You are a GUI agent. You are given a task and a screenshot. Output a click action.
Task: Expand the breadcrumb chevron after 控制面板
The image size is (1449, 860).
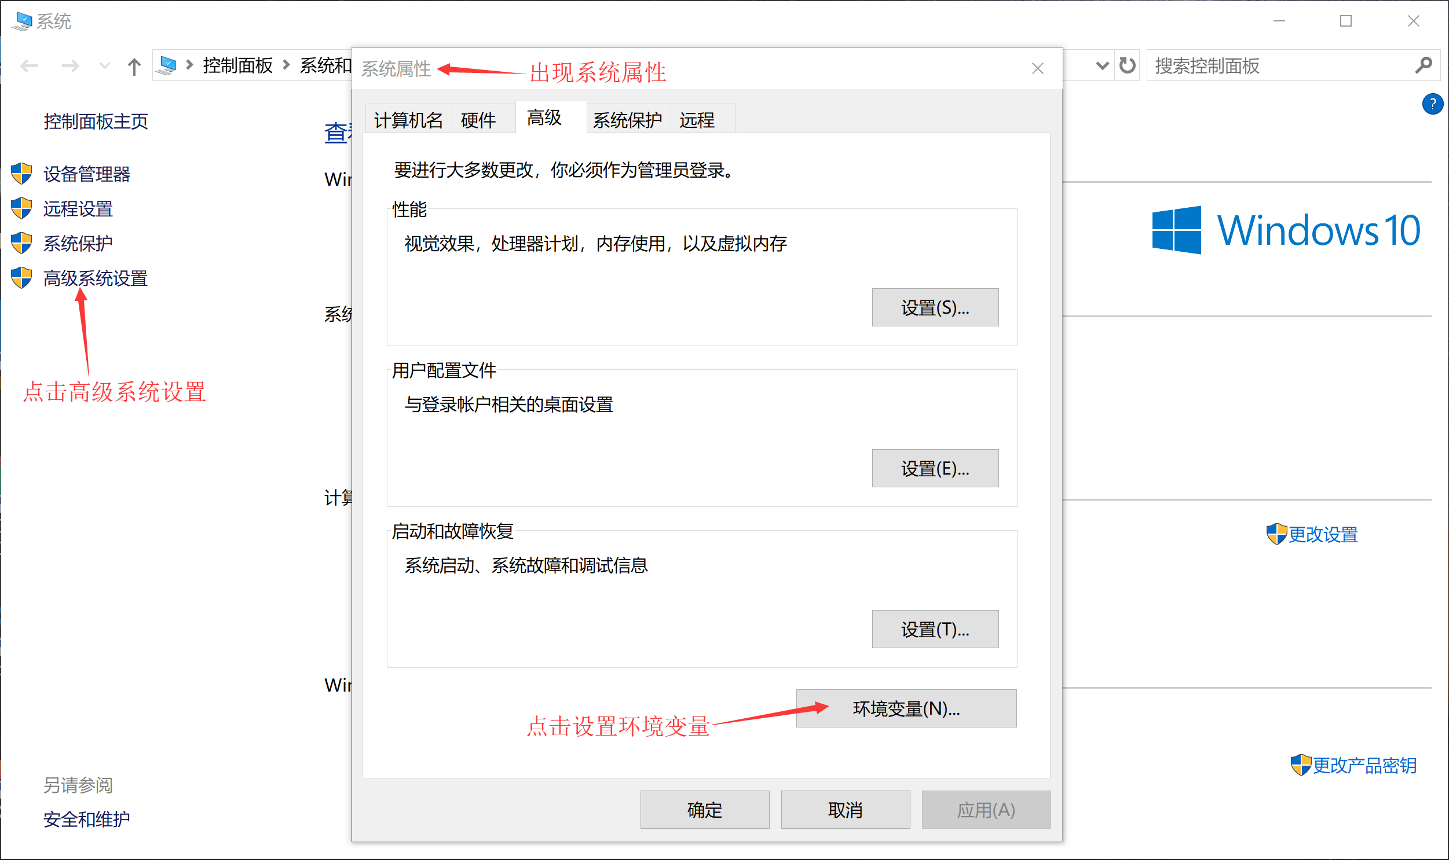coord(286,65)
